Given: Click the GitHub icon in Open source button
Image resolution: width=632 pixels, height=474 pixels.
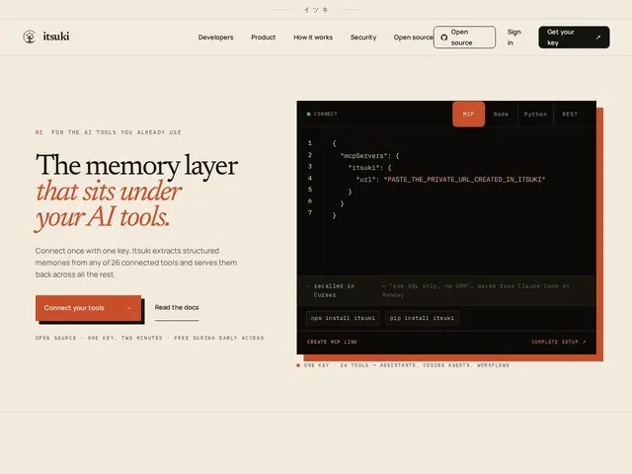Looking at the screenshot, I should click(443, 38).
